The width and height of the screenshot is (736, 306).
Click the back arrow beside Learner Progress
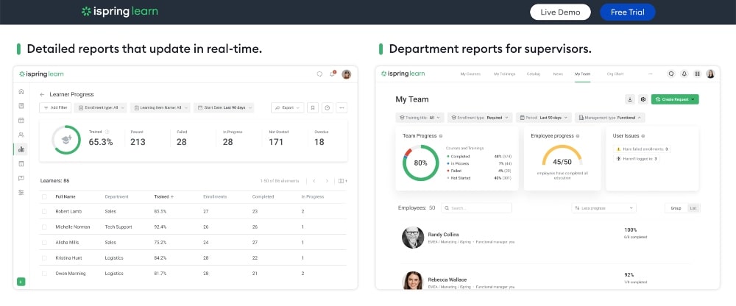(42, 94)
